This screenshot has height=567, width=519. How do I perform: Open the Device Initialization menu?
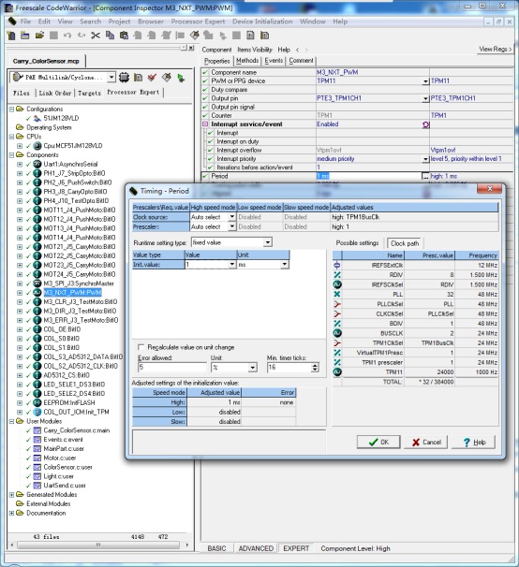click(262, 22)
